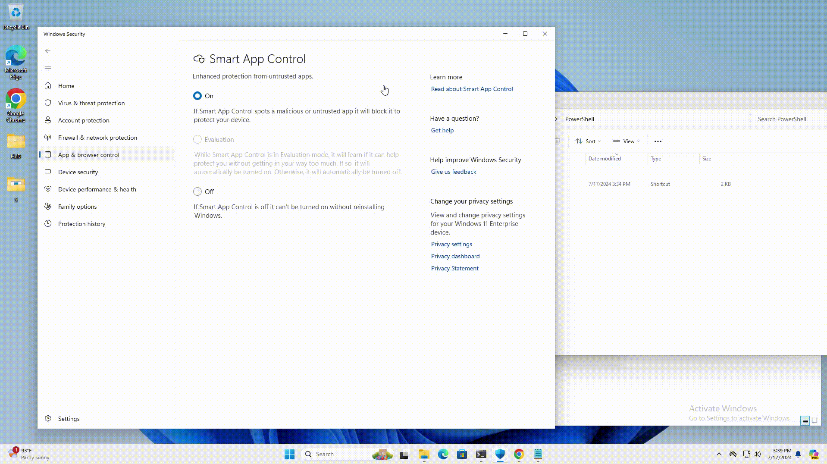Open Windows Start menu
Image resolution: width=827 pixels, height=464 pixels.
tap(289, 454)
